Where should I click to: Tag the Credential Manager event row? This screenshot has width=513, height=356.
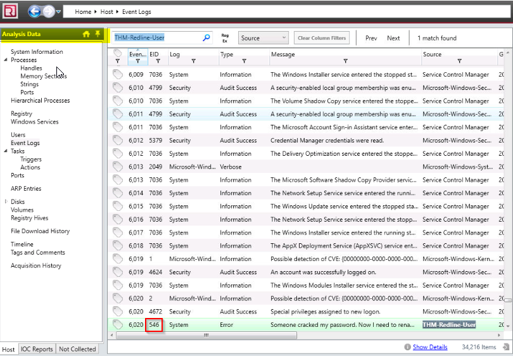coord(117,140)
